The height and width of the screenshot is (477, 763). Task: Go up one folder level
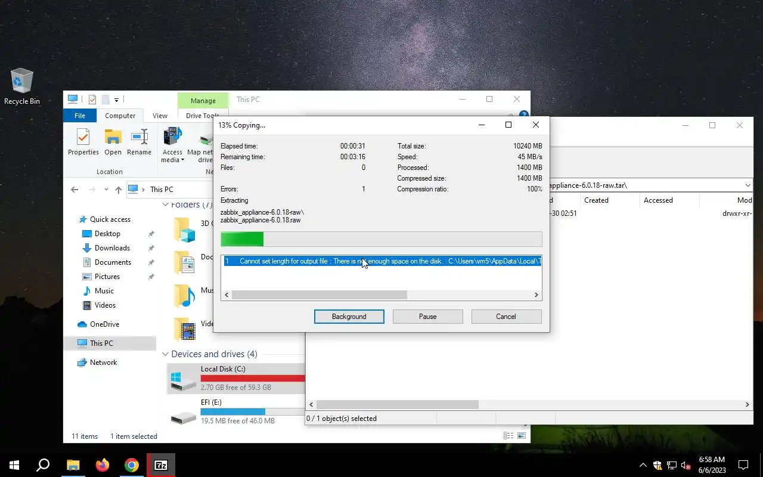119,190
